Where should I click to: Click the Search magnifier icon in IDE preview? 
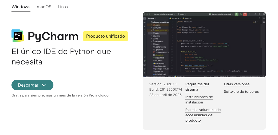(260, 14)
